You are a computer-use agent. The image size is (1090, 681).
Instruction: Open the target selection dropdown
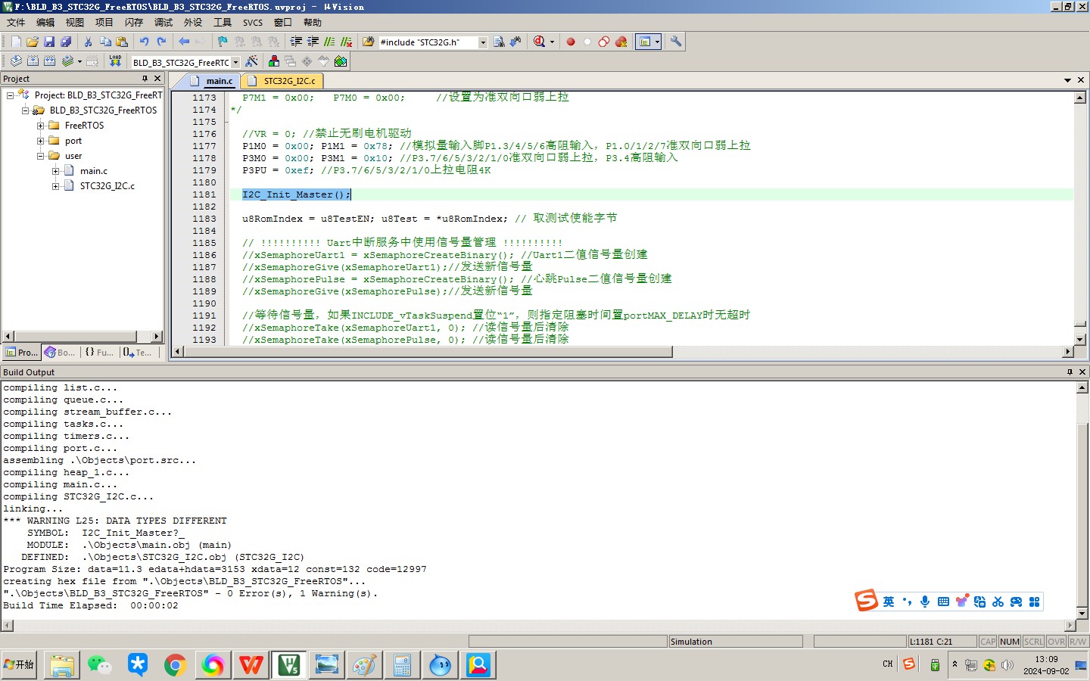[x=235, y=62]
